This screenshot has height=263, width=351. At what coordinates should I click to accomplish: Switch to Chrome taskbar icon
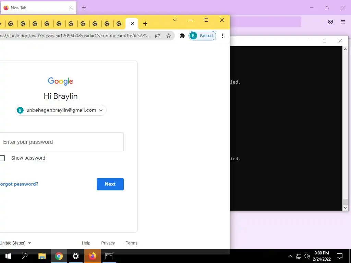(x=59, y=256)
